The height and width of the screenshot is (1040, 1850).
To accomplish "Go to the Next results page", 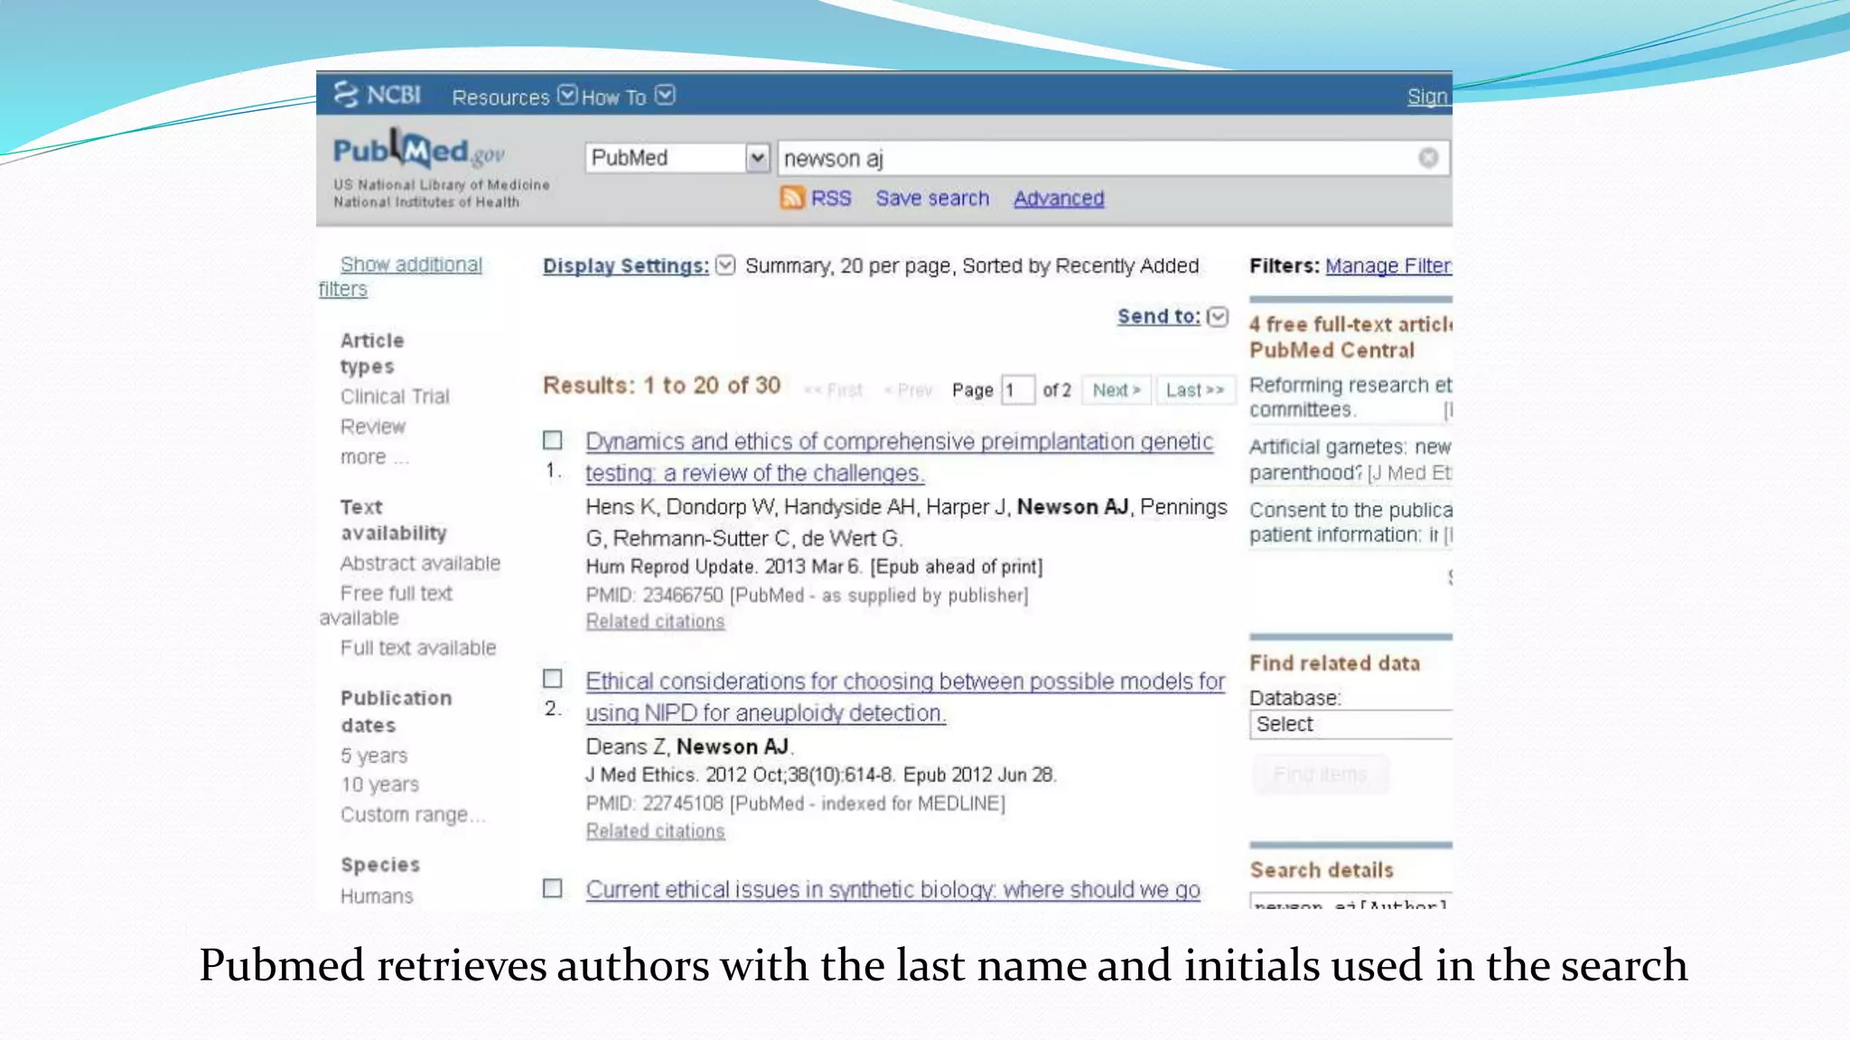I will click(1117, 390).
